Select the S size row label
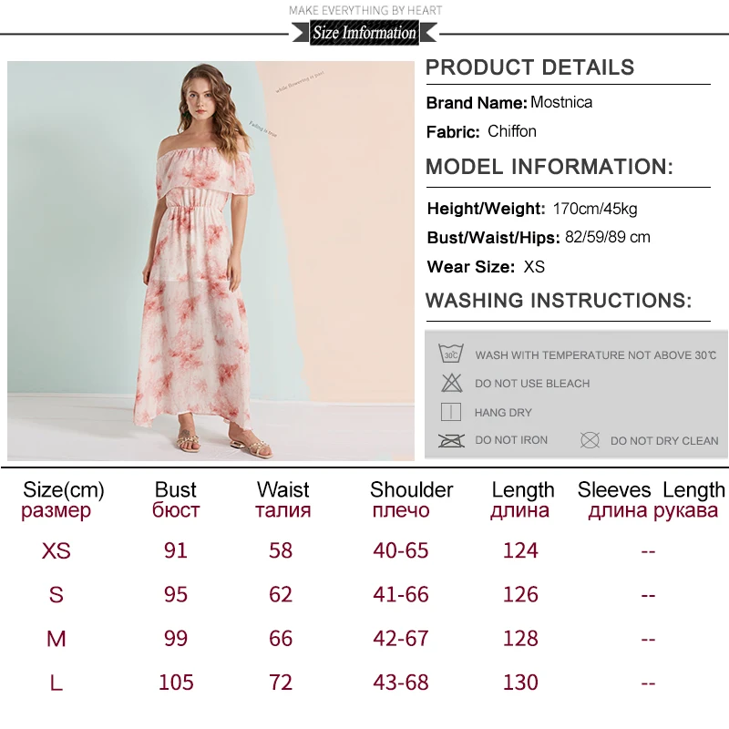 [56, 595]
